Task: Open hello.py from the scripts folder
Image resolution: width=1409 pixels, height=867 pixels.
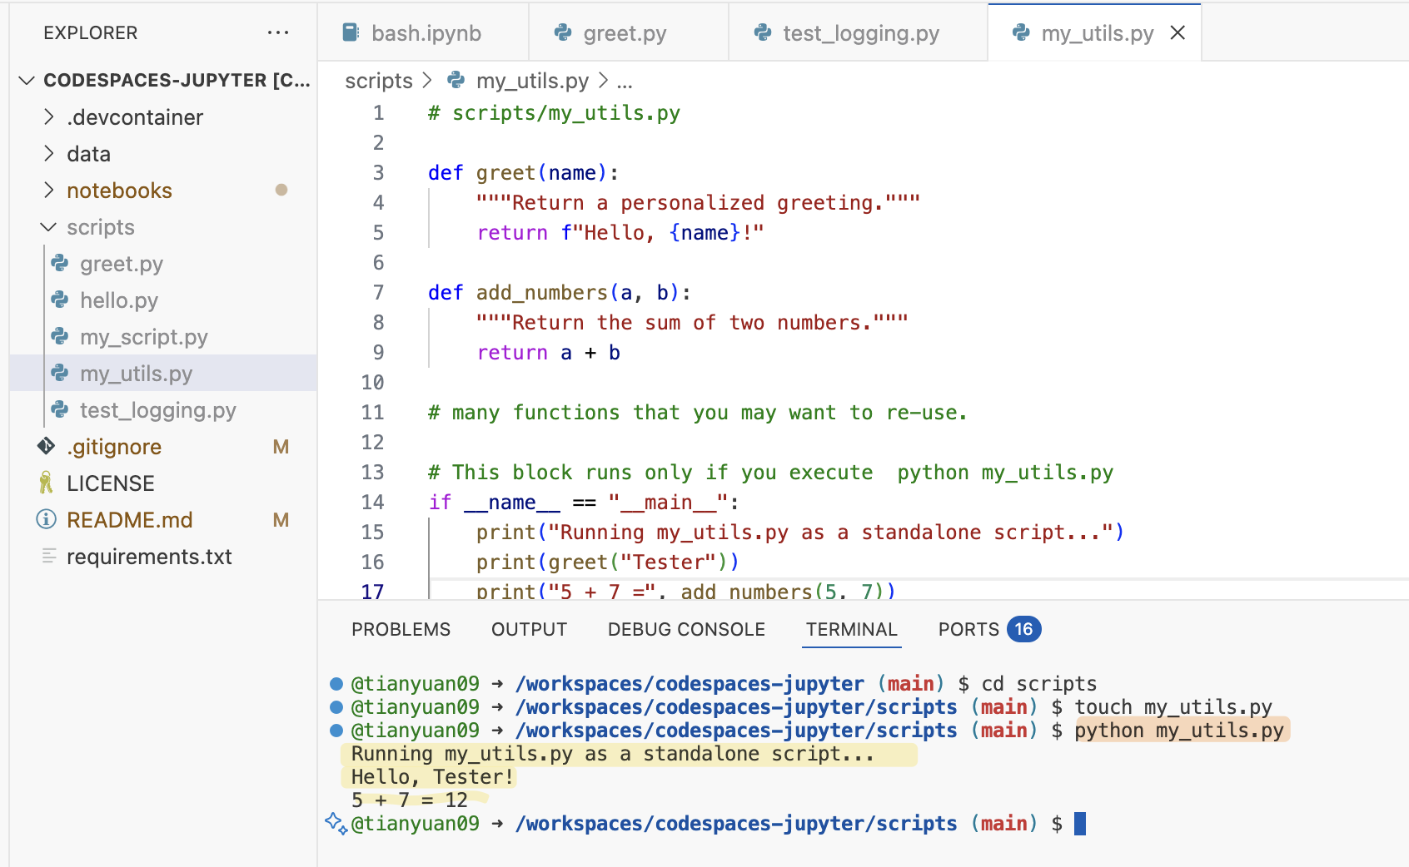Action: tap(119, 300)
